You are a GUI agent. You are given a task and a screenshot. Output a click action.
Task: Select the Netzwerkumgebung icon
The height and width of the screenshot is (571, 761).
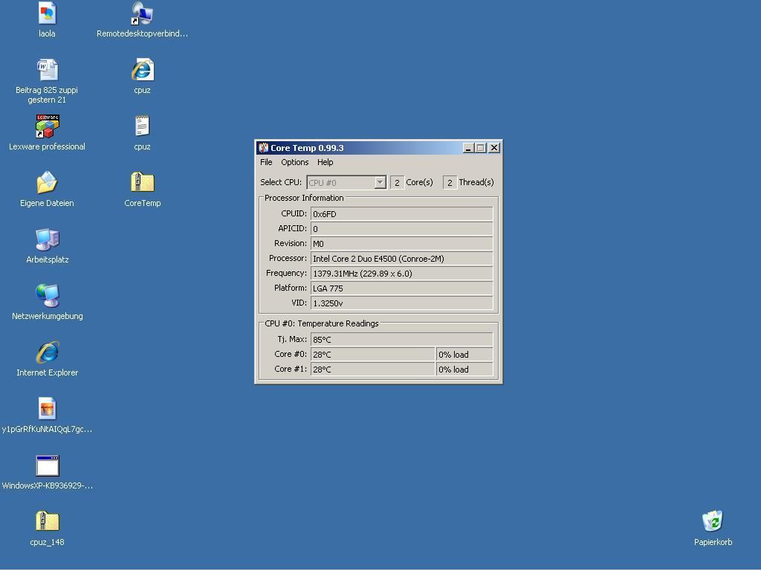point(47,296)
